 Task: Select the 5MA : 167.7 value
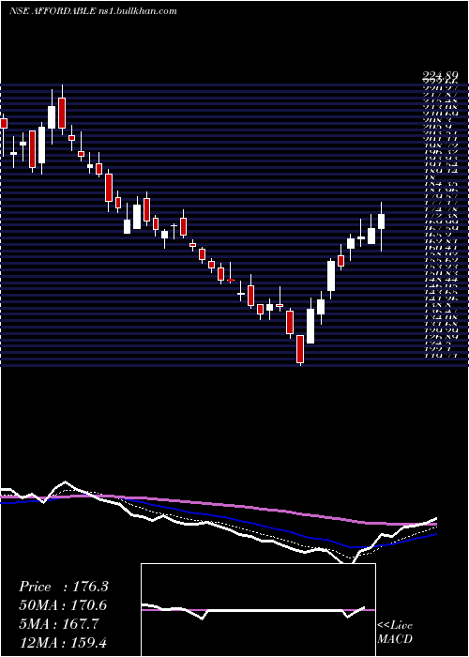(x=59, y=624)
